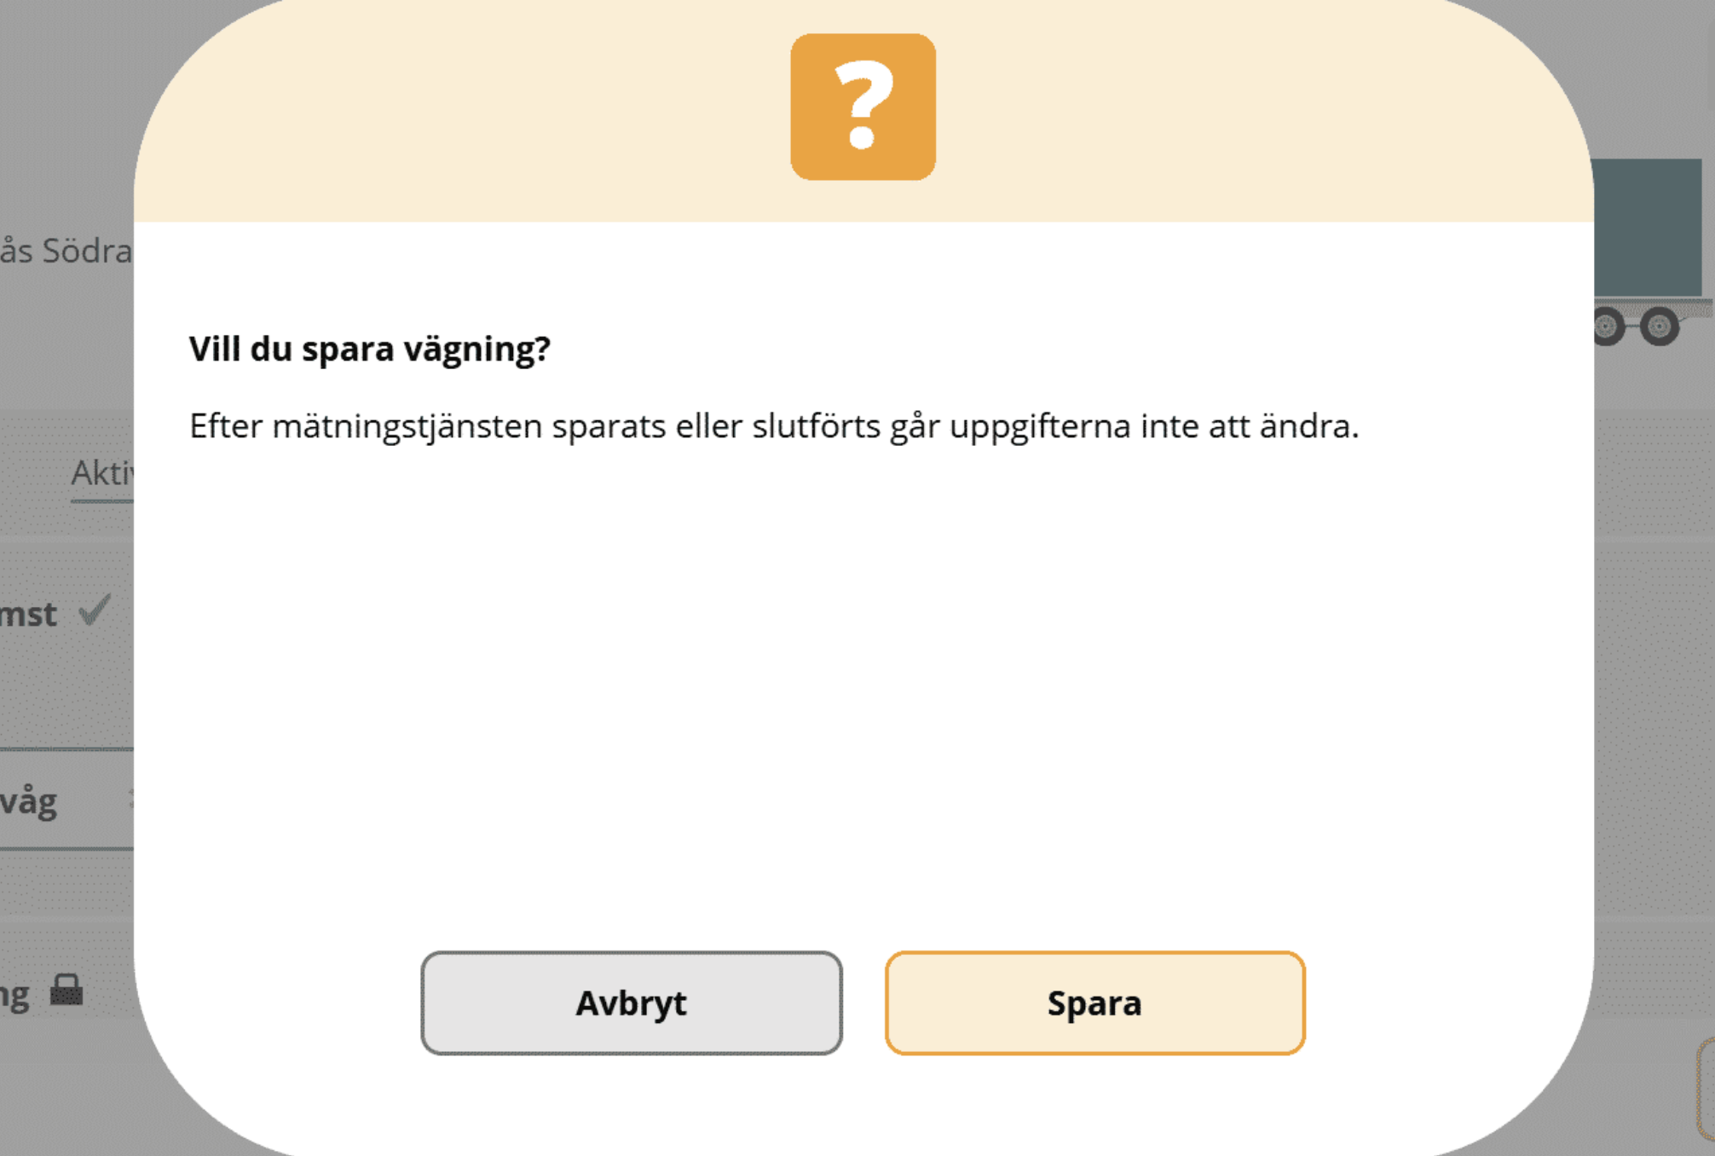Click the 'ng' label beside the lock
Image resolution: width=1715 pixels, height=1156 pixels.
pos(14,995)
